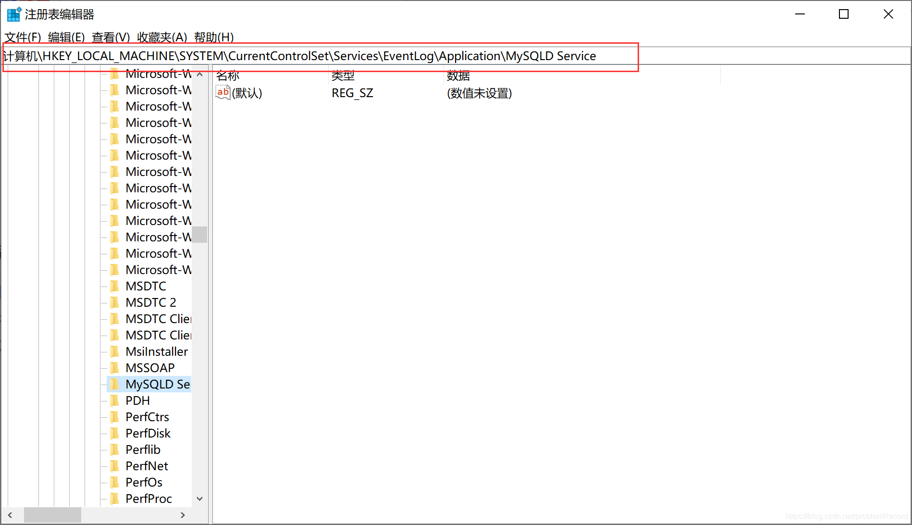Select the (默认) value's ab string icon
Screen dimensions: 912x525
pos(222,93)
